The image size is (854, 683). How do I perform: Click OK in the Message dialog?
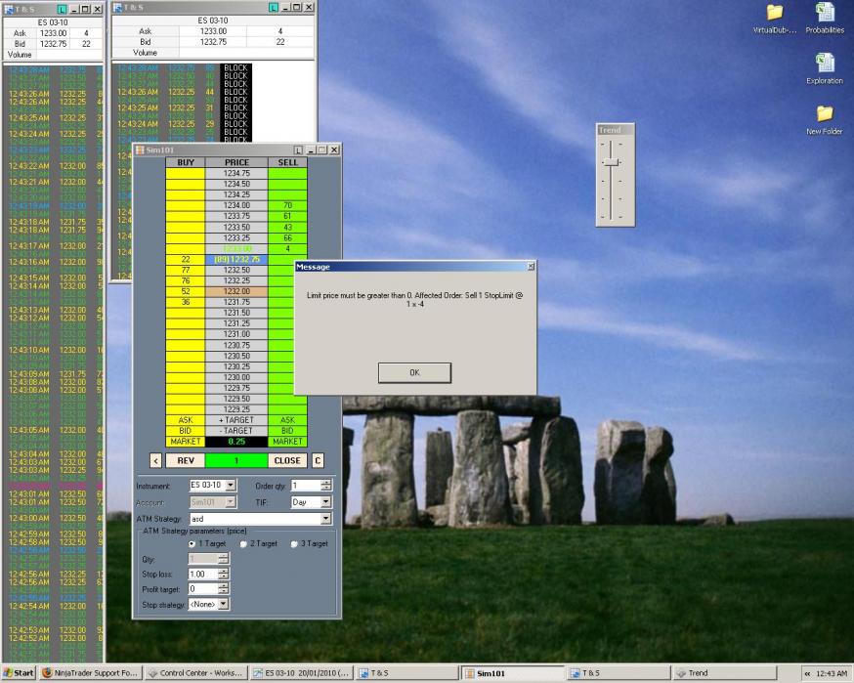pyautogui.click(x=414, y=372)
